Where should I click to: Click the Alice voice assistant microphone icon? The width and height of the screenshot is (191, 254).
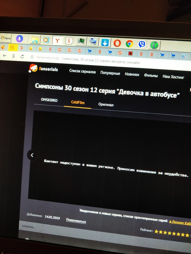[19, 39]
